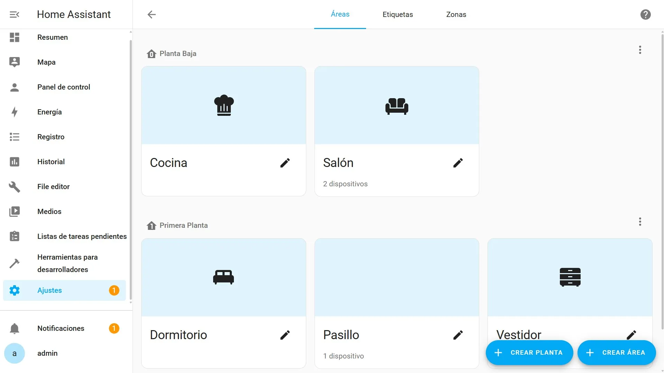Switch to the Zonas tab
Image resolution: width=664 pixels, height=373 pixels.
(456, 15)
